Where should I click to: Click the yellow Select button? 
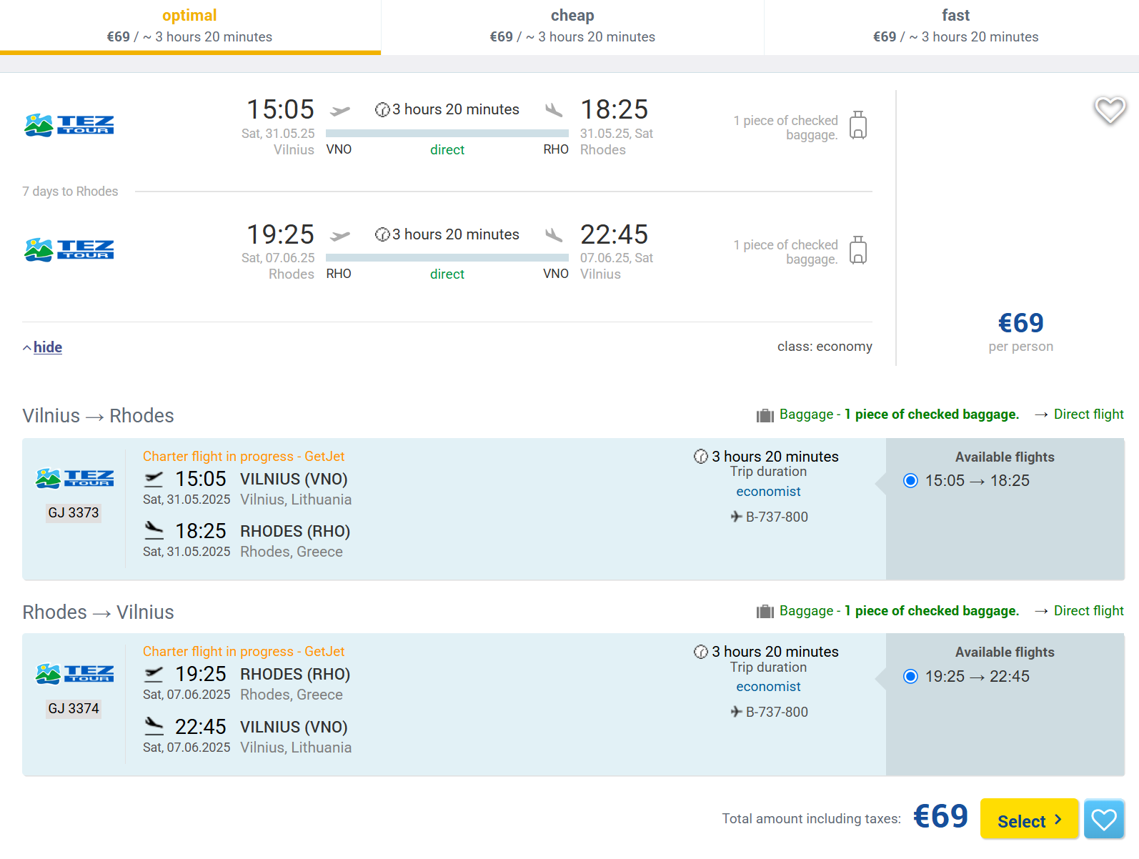click(x=1029, y=819)
